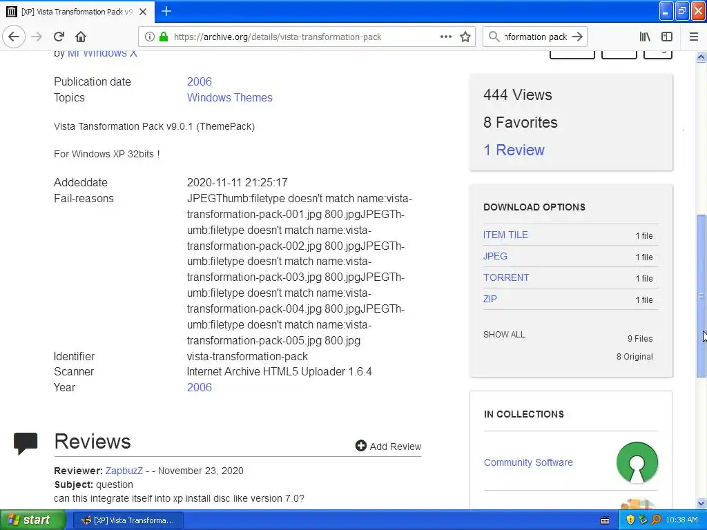This screenshot has width=707, height=530.
Task: Submit search with the go arrow
Action: click(577, 37)
